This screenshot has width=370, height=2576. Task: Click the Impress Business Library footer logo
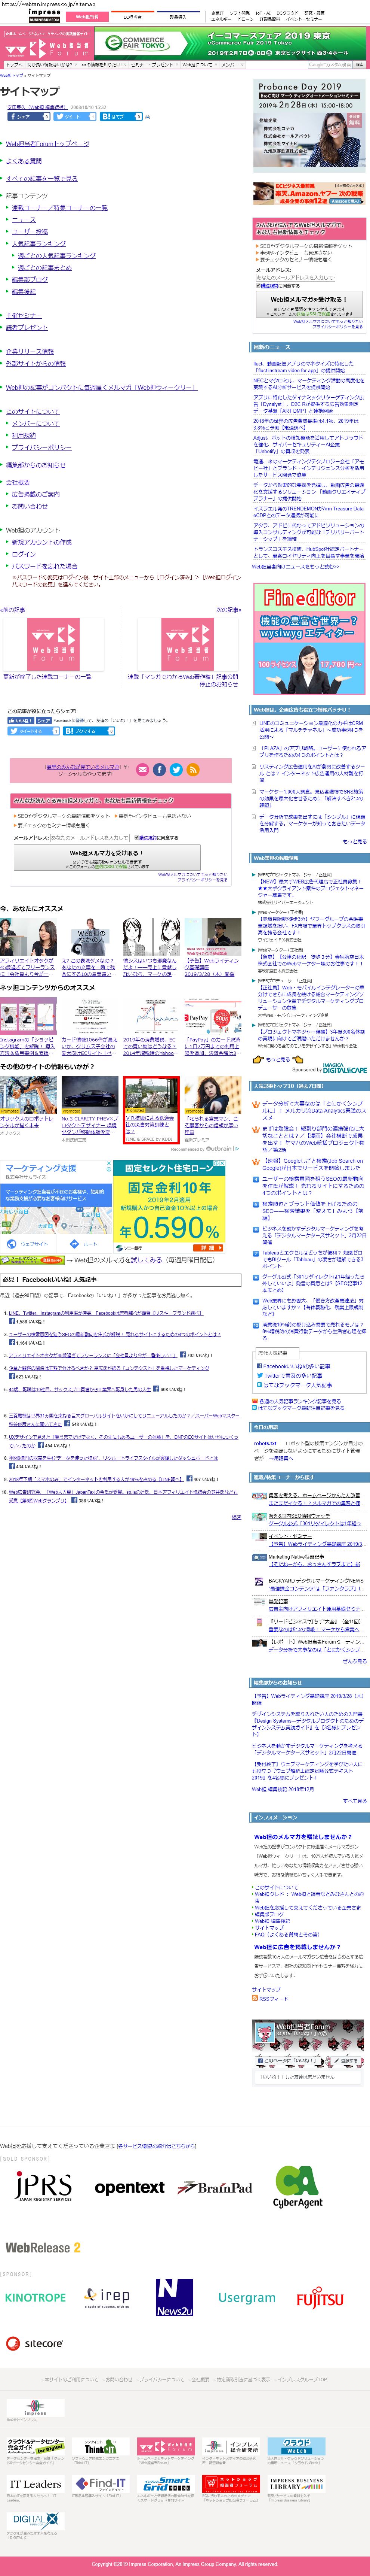296,2483
